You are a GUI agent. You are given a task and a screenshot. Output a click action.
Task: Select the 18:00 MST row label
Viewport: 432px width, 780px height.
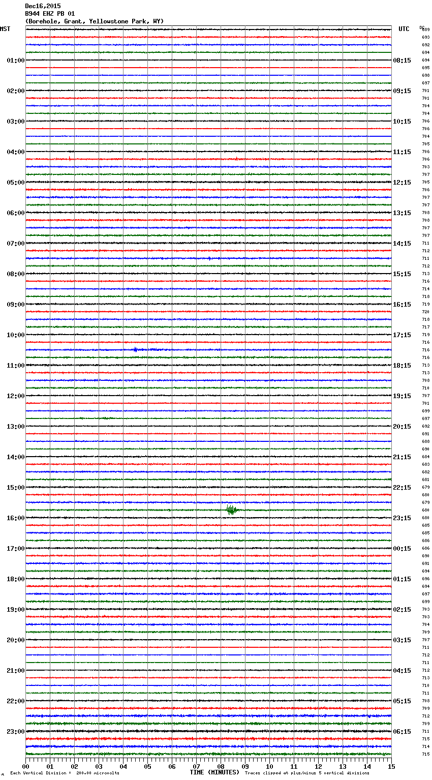[15, 579]
